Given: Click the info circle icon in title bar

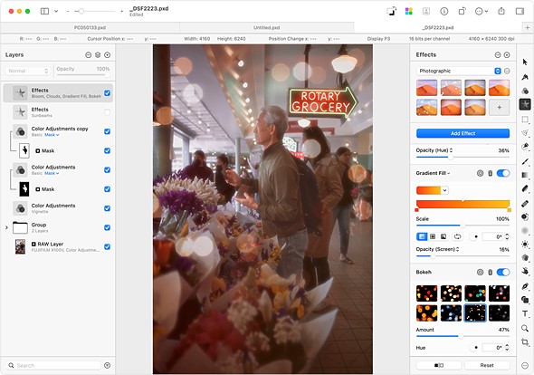Looking at the screenshot, I should coord(444,11).
